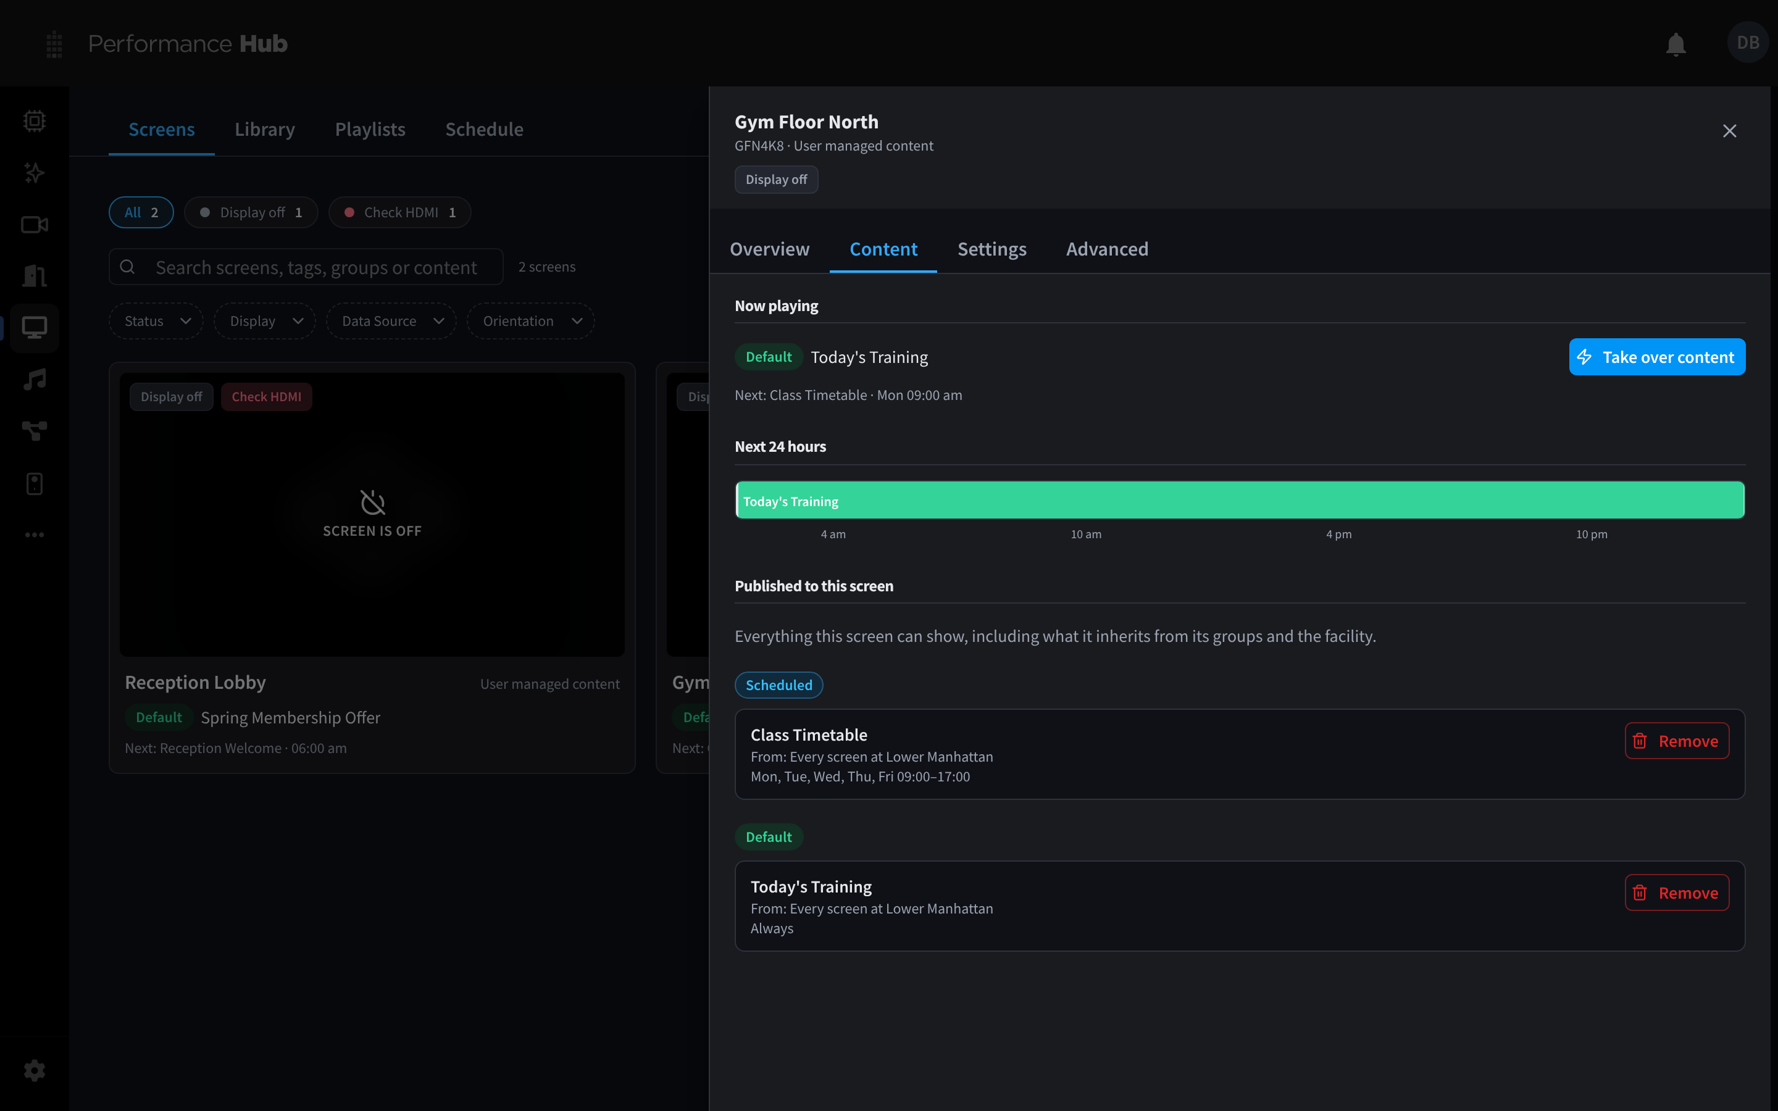The width and height of the screenshot is (1778, 1111).
Task: Click the Display off badge on Reception Lobby
Action: click(x=171, y=397)
